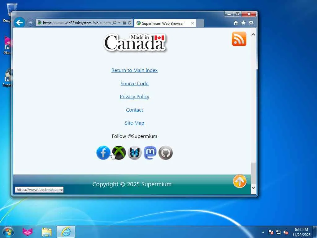Open the pink cat taskbar icon

(28, 232)
